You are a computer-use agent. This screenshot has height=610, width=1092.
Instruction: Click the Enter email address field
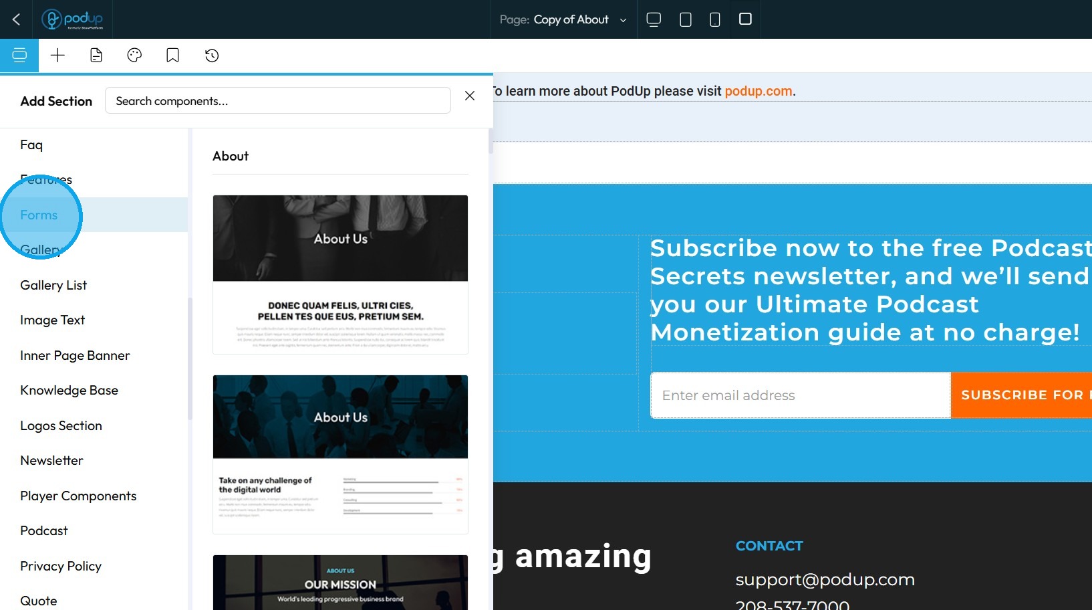click(x=800, y=395)
